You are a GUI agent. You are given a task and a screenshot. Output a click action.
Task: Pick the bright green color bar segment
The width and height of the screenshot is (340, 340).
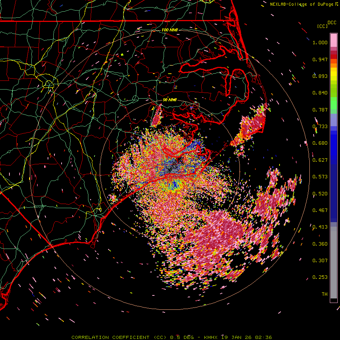click(334, 103)
